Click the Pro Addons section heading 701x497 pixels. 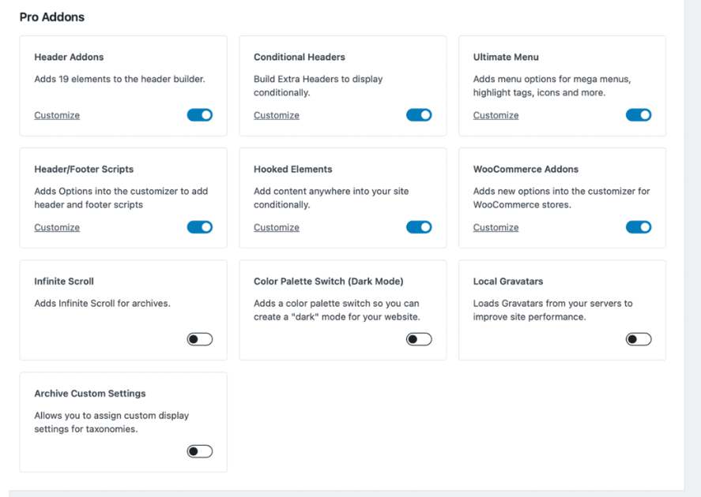(52, 17)
